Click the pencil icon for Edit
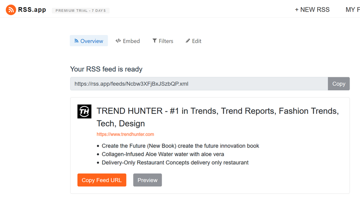Viewport: 360px width, 209px height. pos(188,41)
